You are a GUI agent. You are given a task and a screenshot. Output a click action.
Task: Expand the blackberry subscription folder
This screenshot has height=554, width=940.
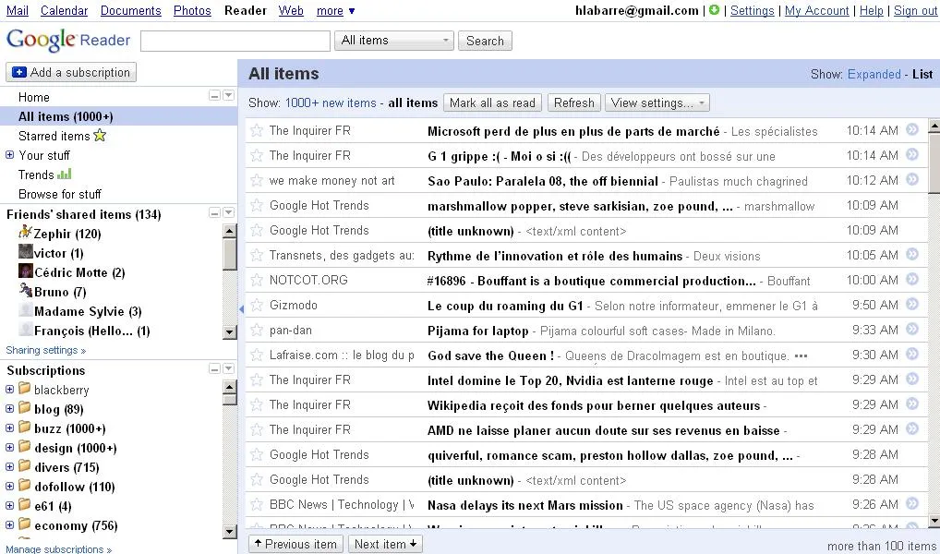pos(9,390)
